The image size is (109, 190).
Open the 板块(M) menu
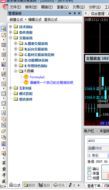[x=31, y=7]
